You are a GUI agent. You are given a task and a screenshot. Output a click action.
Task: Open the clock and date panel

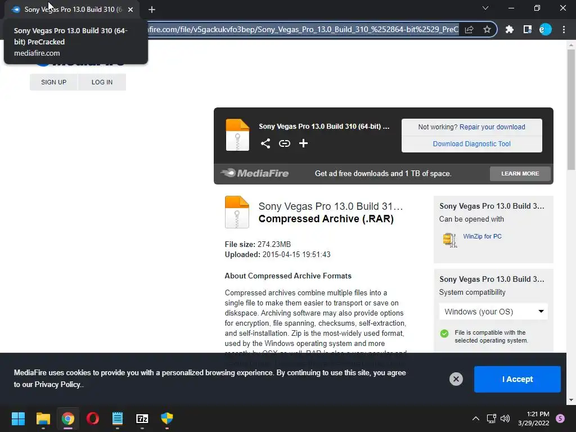click(x=533, y=418)
